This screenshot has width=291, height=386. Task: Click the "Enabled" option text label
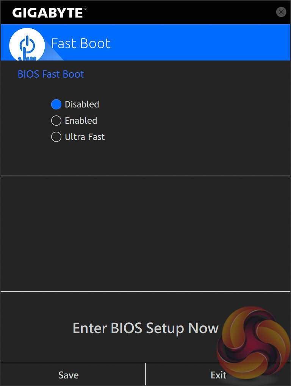click(x=81, y=121)
